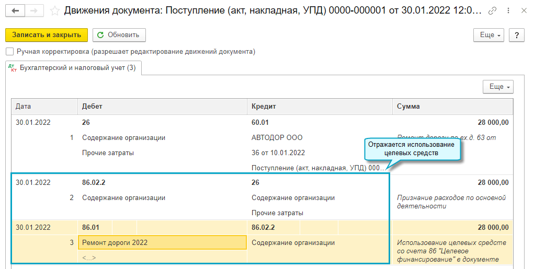This screenshot has height=269, width=534.
Task: Open the vertical three-dots window menu
Action: point(507,10)
